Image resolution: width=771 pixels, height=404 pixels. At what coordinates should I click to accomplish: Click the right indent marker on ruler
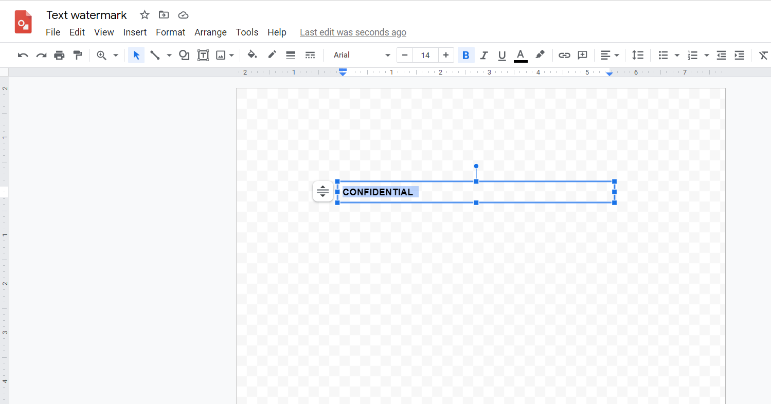(609, 74)
